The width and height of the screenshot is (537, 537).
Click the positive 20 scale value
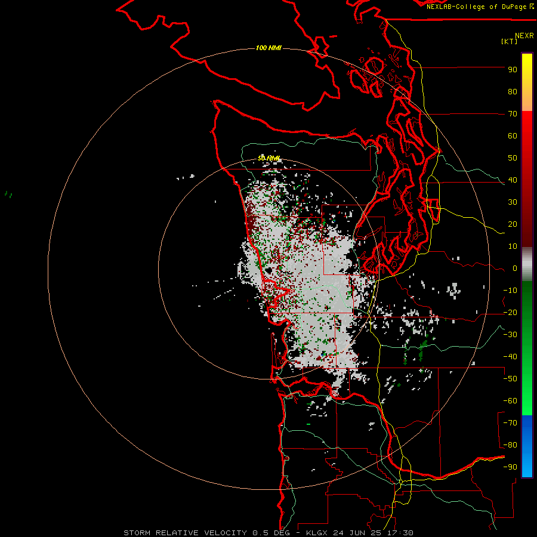[513, 224]
